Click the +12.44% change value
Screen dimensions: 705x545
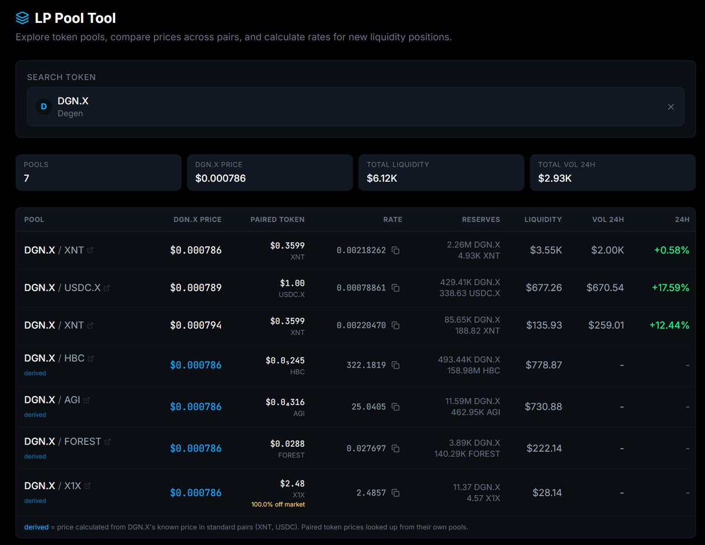coord(670,325)
